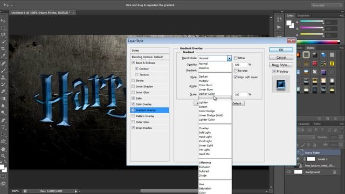Screen dimensions: 345x194
Task: Select the Eyedropper tool
Action: coord(3,56)
